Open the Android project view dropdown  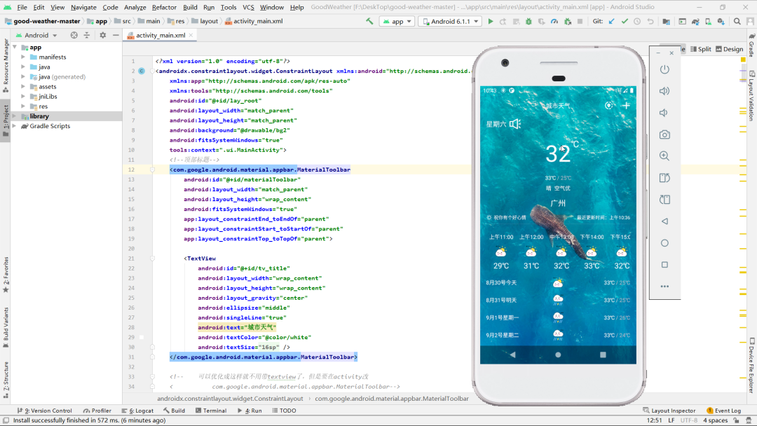coord(36,35)
